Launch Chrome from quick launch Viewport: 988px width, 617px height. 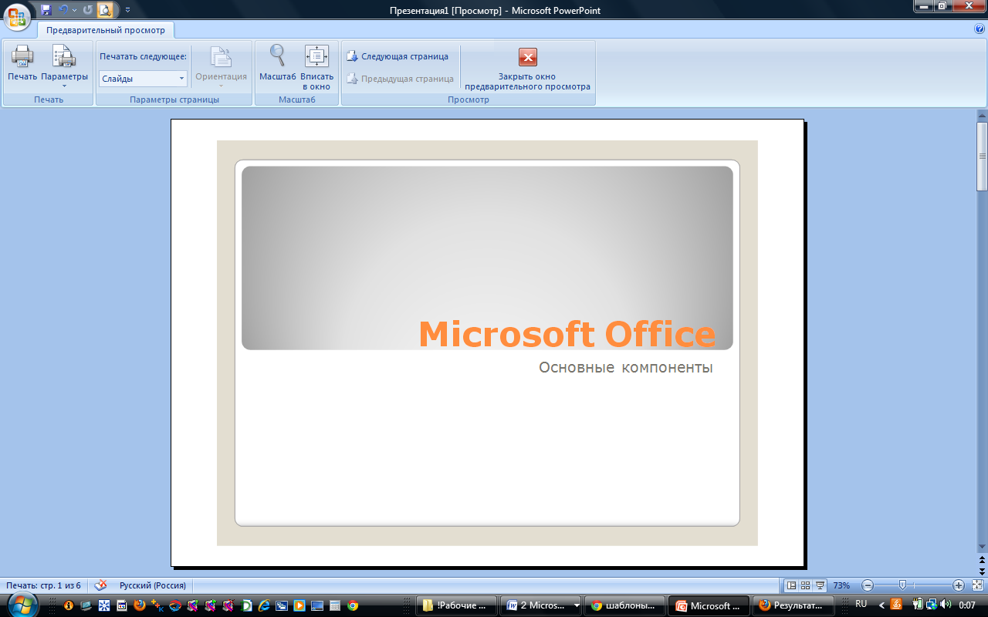[x=353, y=605]
